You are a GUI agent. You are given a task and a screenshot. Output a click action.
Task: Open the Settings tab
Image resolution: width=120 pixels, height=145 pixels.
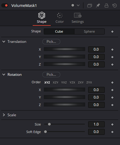(78, 18)
